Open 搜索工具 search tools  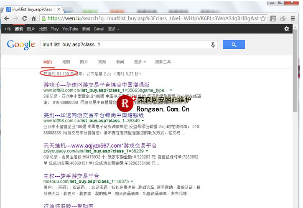point(163,62)
